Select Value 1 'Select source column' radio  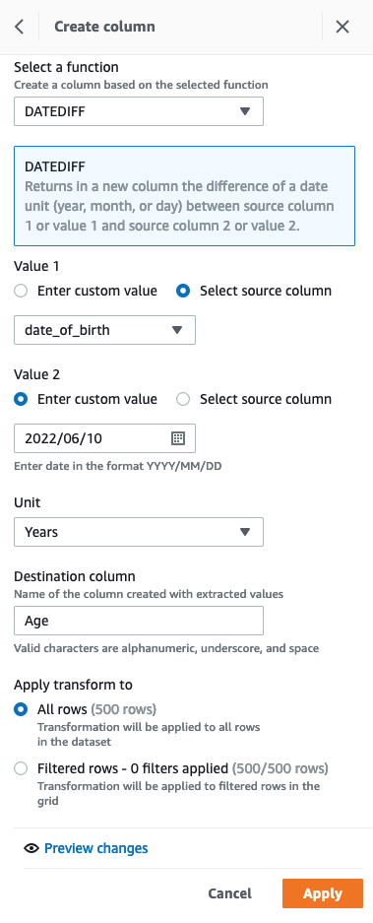tap(183, 291)
